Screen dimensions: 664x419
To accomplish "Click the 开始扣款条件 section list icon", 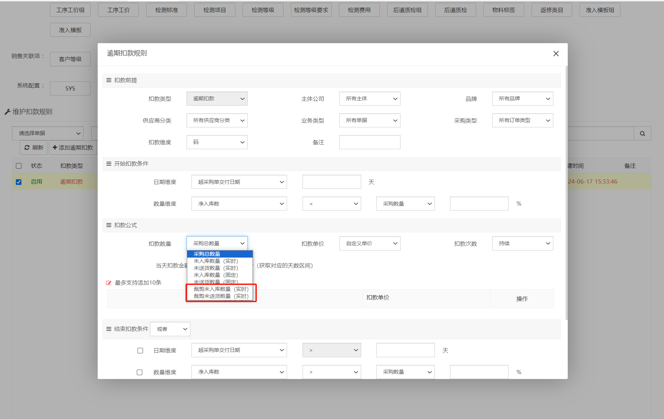I will click(109, 164).
